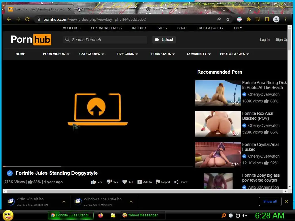Click the orange search tray icon

224,216
